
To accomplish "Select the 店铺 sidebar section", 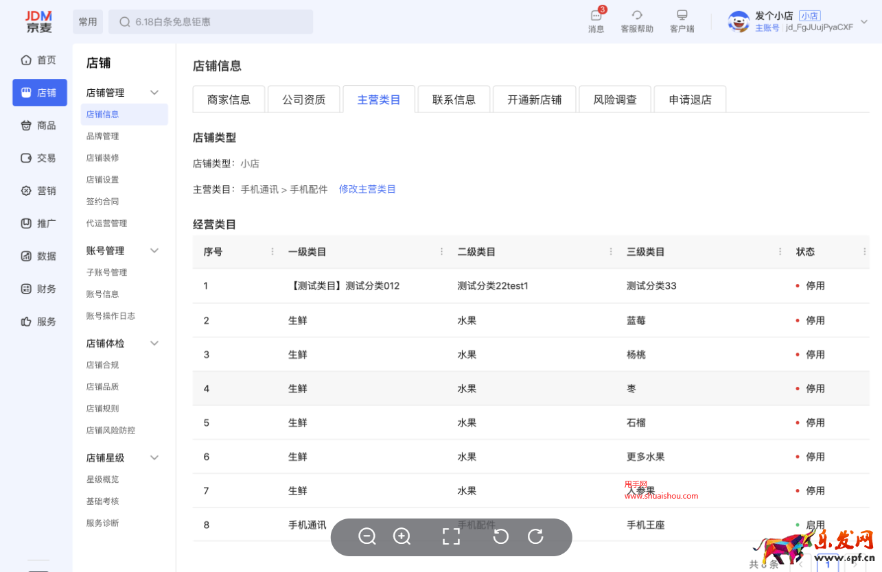I will 40,93.
